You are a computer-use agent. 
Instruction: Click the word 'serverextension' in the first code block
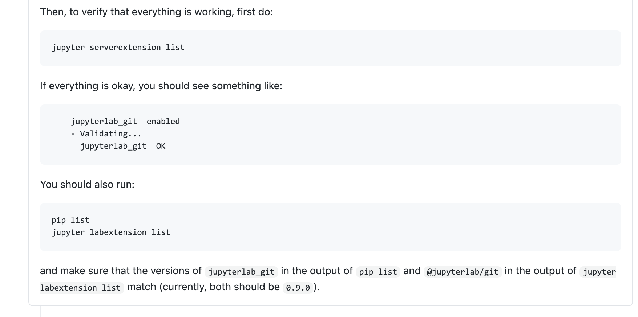tap(125, 48)
